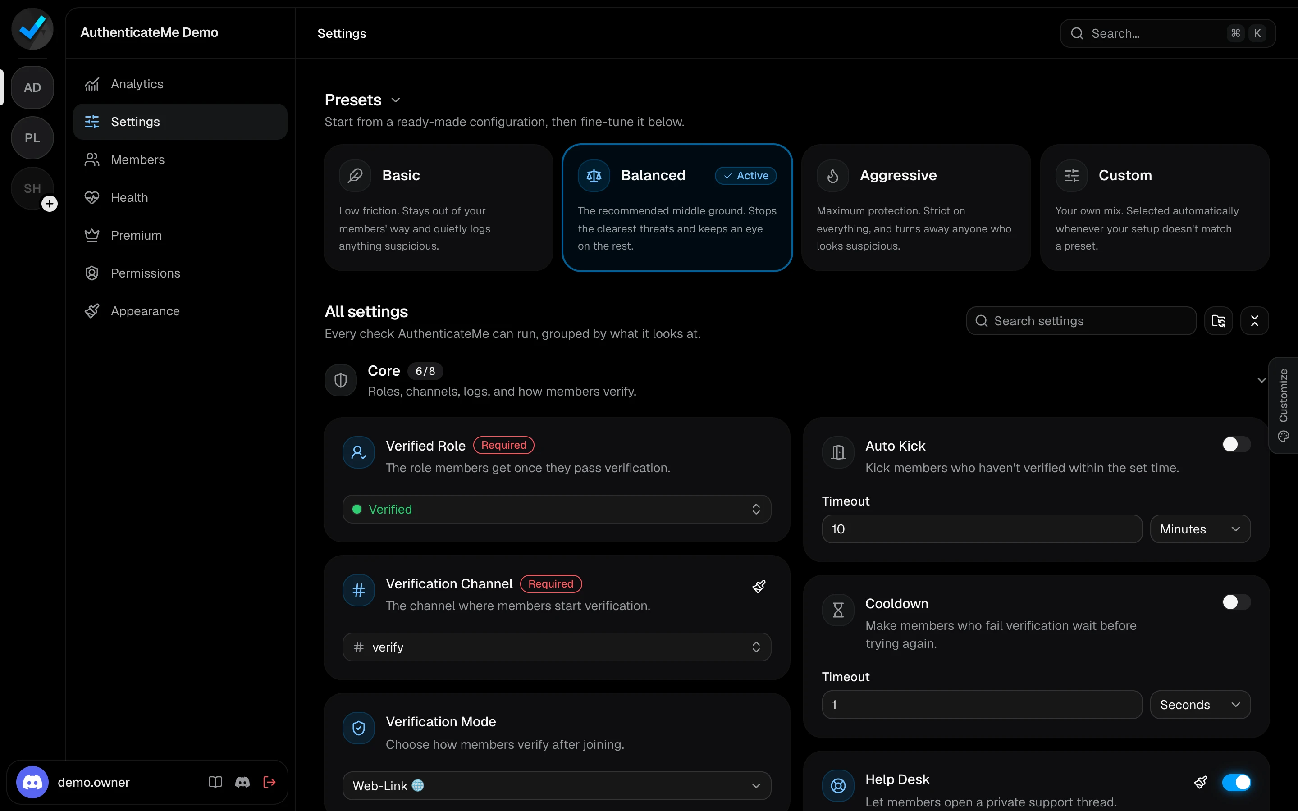This screenshot has width=1298, height=811.
Task: Select the AD server avatar
Action: pos(32,87)
